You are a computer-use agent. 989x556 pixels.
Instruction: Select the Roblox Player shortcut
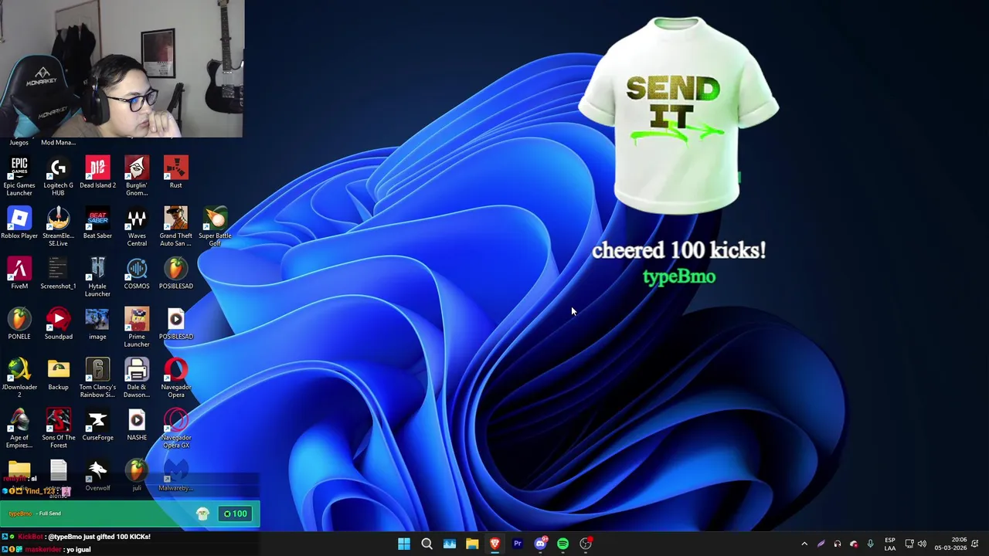tap(19, 223)
